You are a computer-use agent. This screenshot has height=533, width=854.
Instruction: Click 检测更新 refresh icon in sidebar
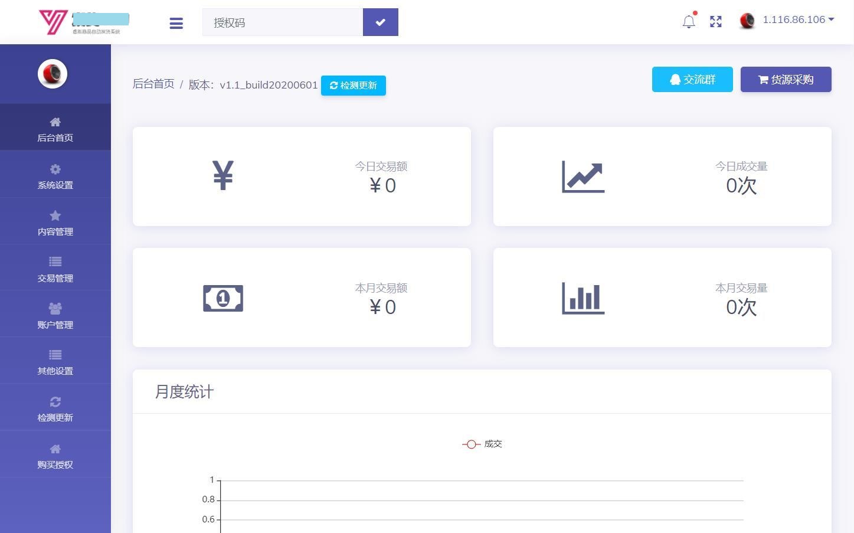[55, 402]
